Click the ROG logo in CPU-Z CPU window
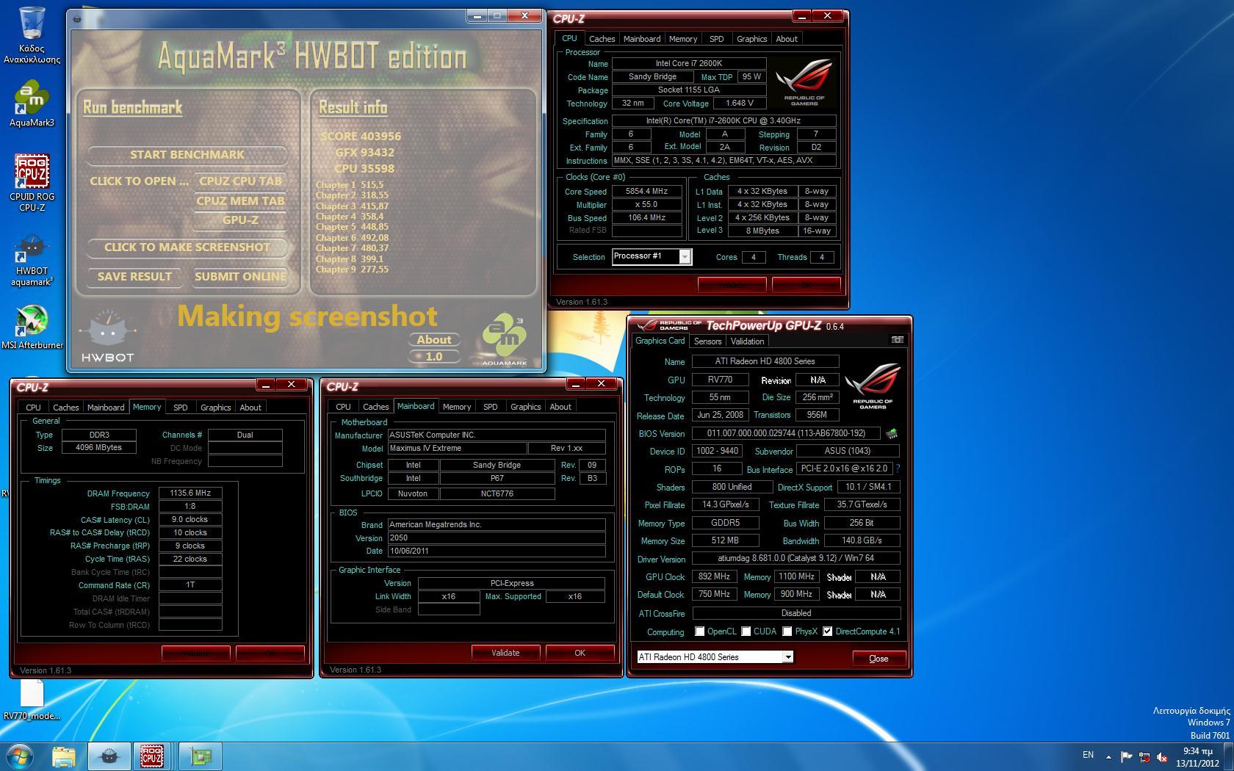 point(804,82)
